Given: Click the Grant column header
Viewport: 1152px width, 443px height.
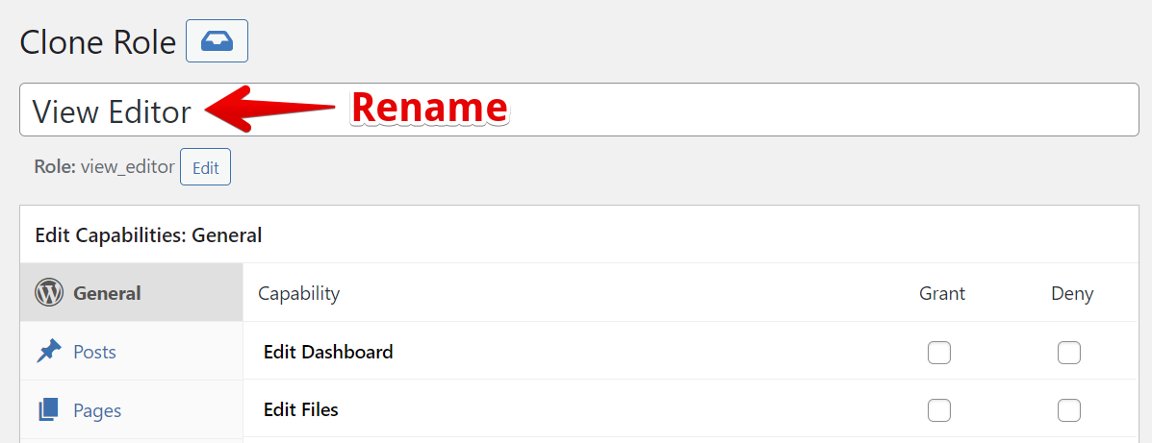Looking at the screenshot, I should 941,293.
